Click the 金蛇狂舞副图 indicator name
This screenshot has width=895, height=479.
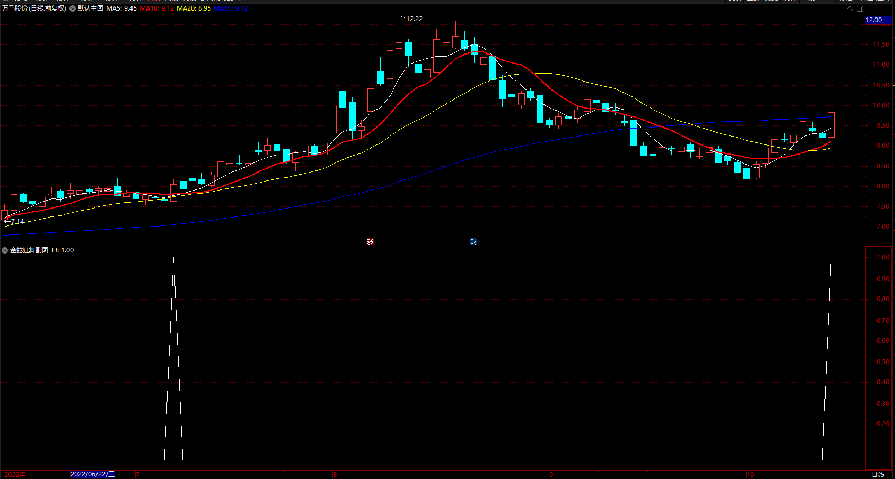(29, 250)
